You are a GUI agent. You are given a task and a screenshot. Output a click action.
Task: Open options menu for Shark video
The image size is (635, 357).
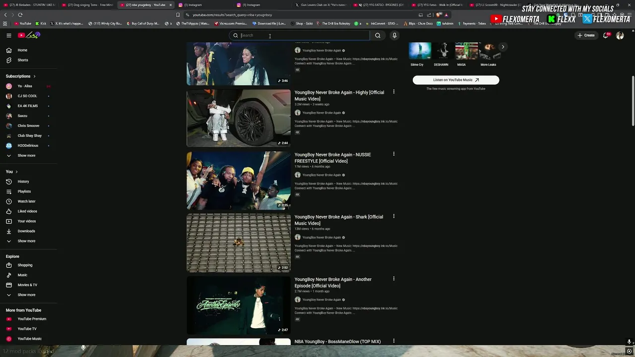point(394,216)
